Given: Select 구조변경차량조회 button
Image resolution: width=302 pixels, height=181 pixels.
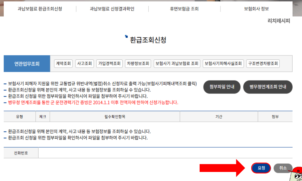Looking at the screenshot, I should point(263,64).
